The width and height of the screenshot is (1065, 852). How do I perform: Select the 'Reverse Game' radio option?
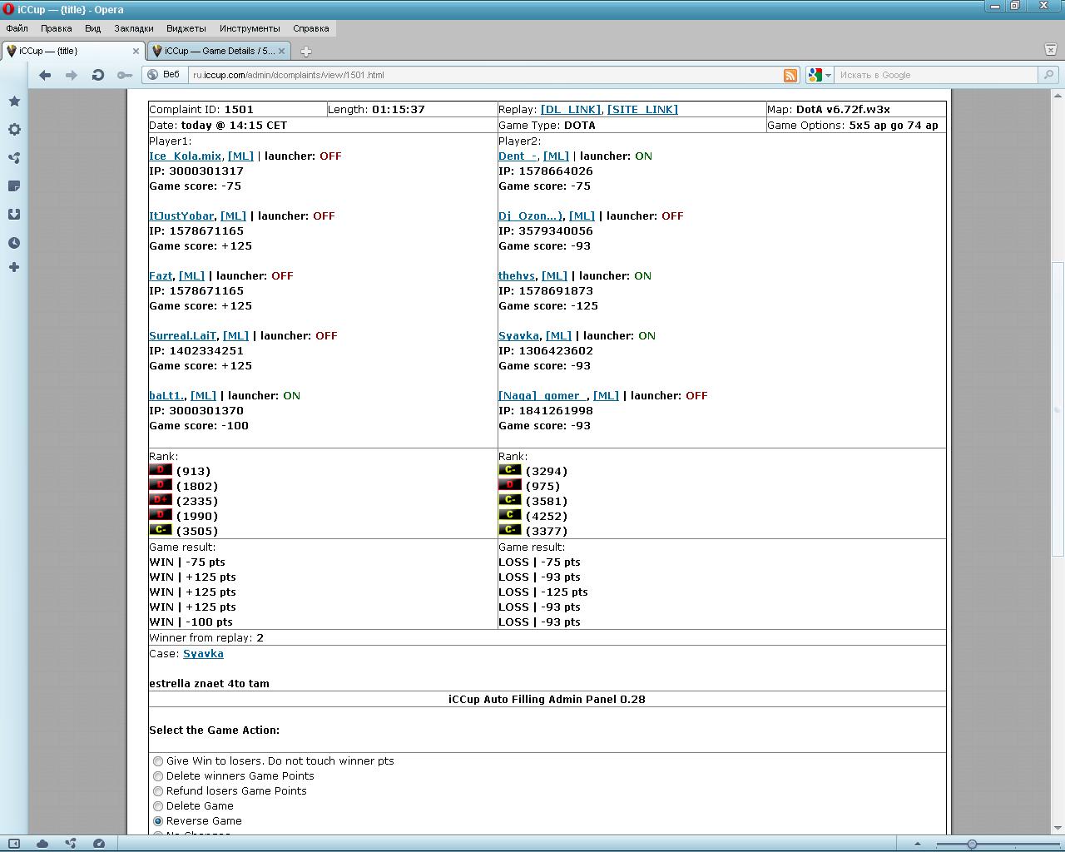pos(158,821)
